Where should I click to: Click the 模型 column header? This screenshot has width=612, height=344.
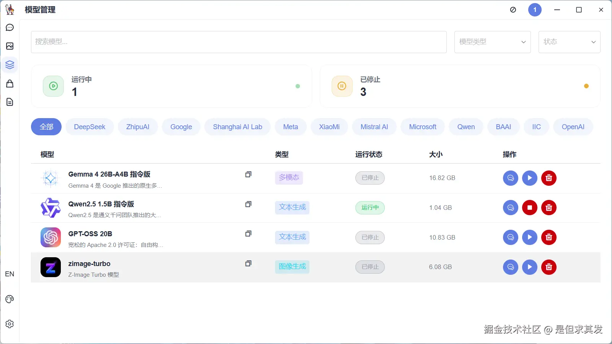pos(47,154)
